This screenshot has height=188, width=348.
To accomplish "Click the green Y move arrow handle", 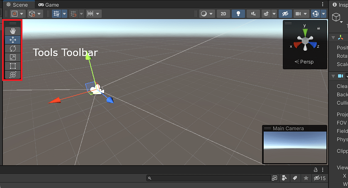I will 88,56.
